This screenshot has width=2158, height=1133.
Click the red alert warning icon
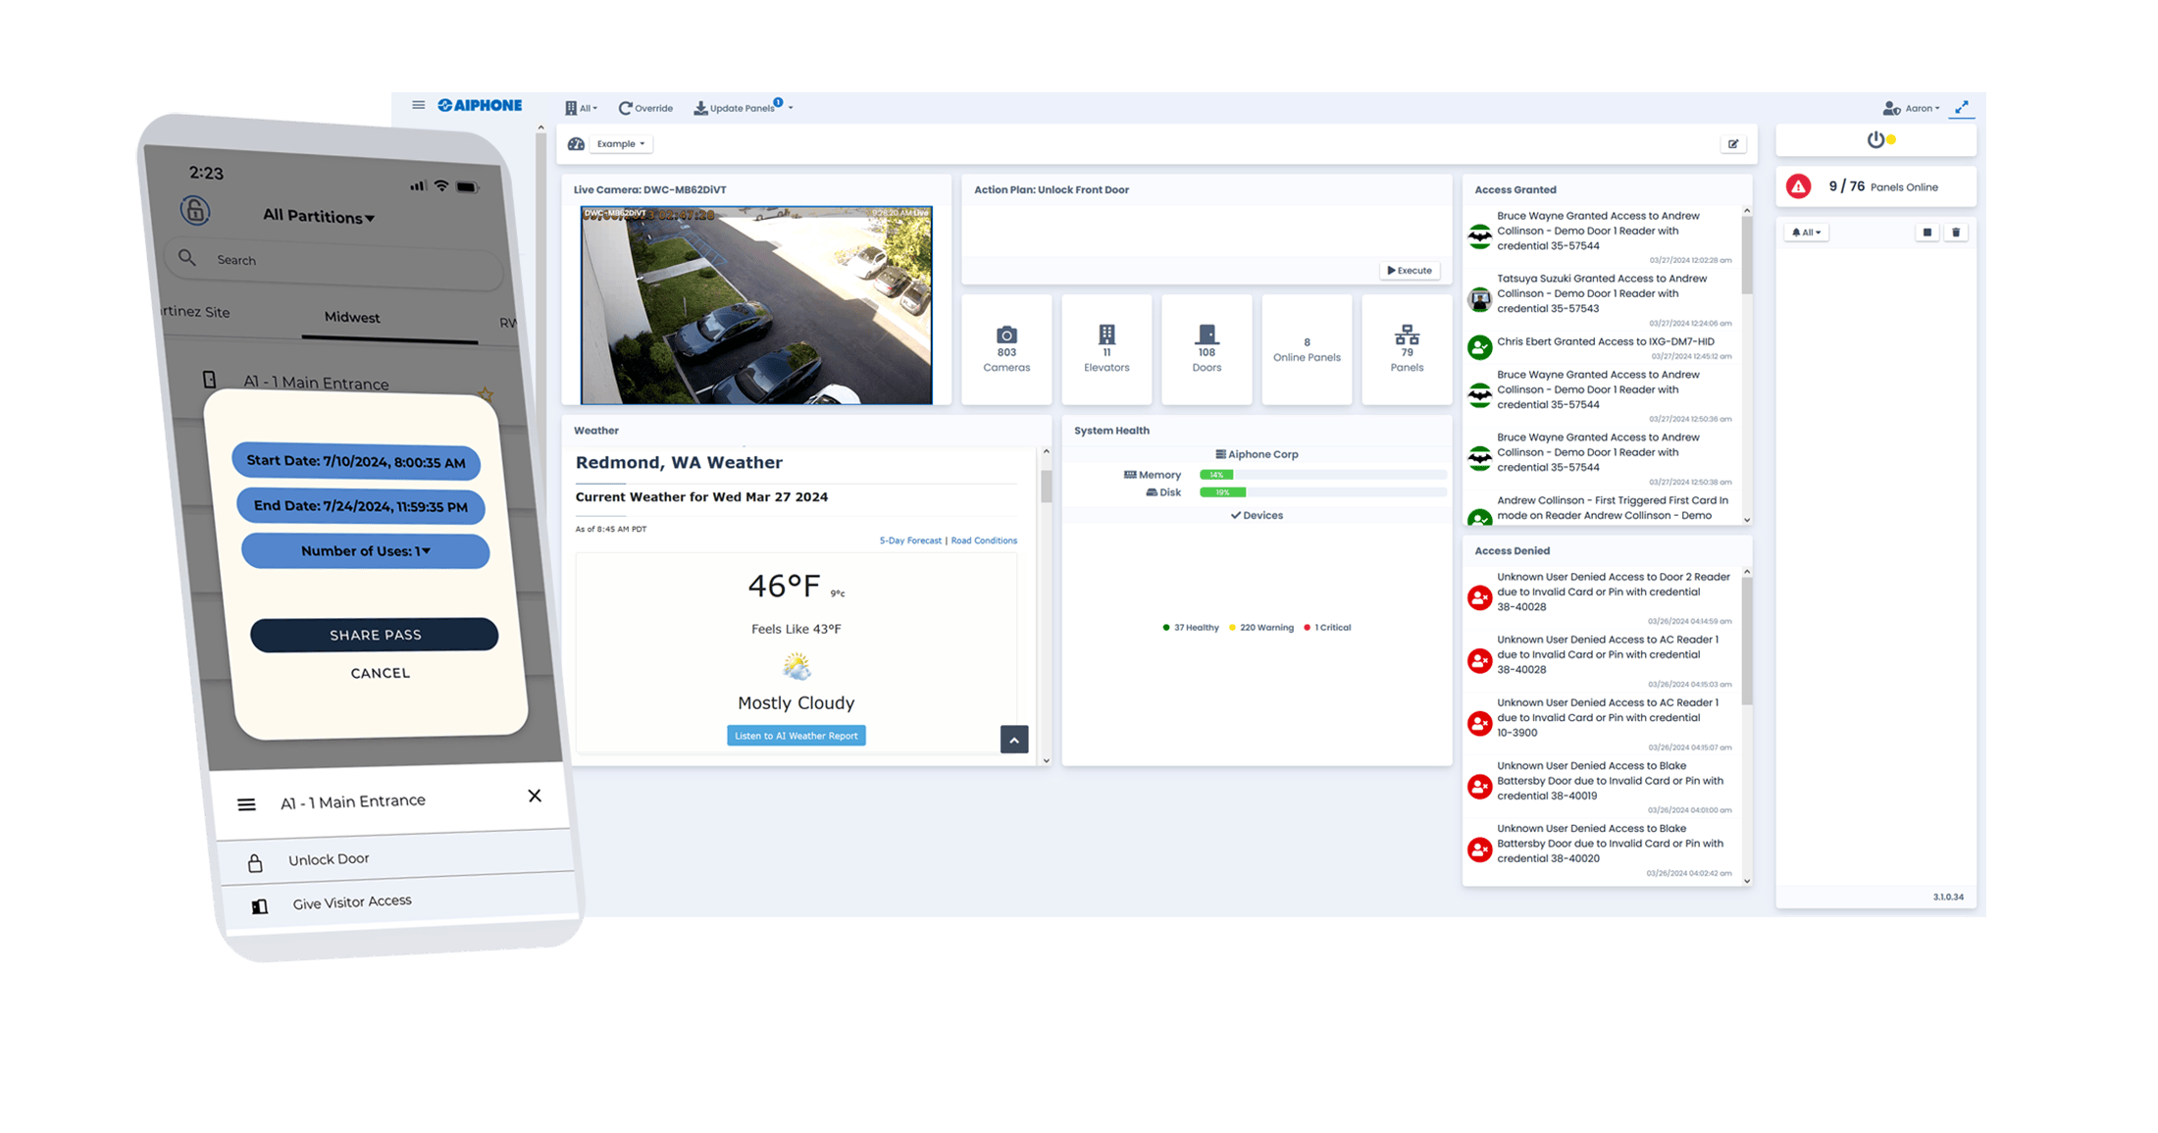point(1798,186)
